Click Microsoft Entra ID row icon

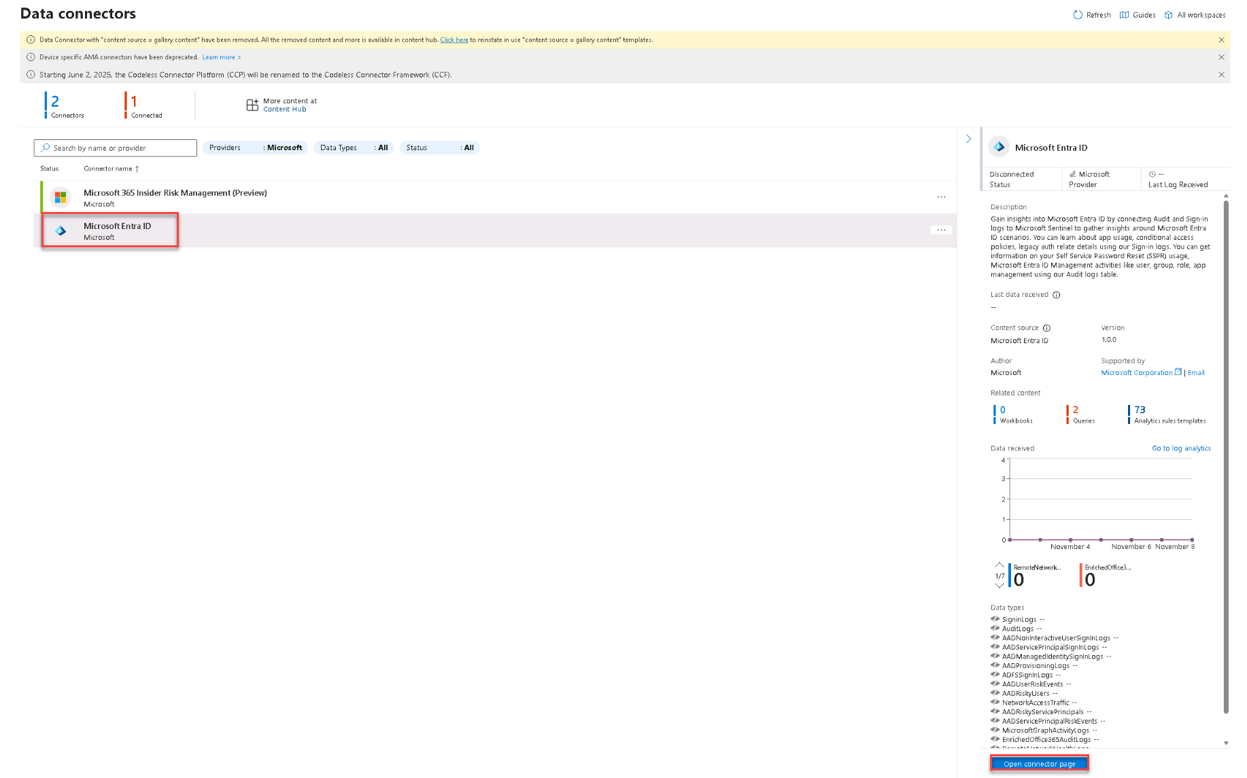(x=61, y=231)
